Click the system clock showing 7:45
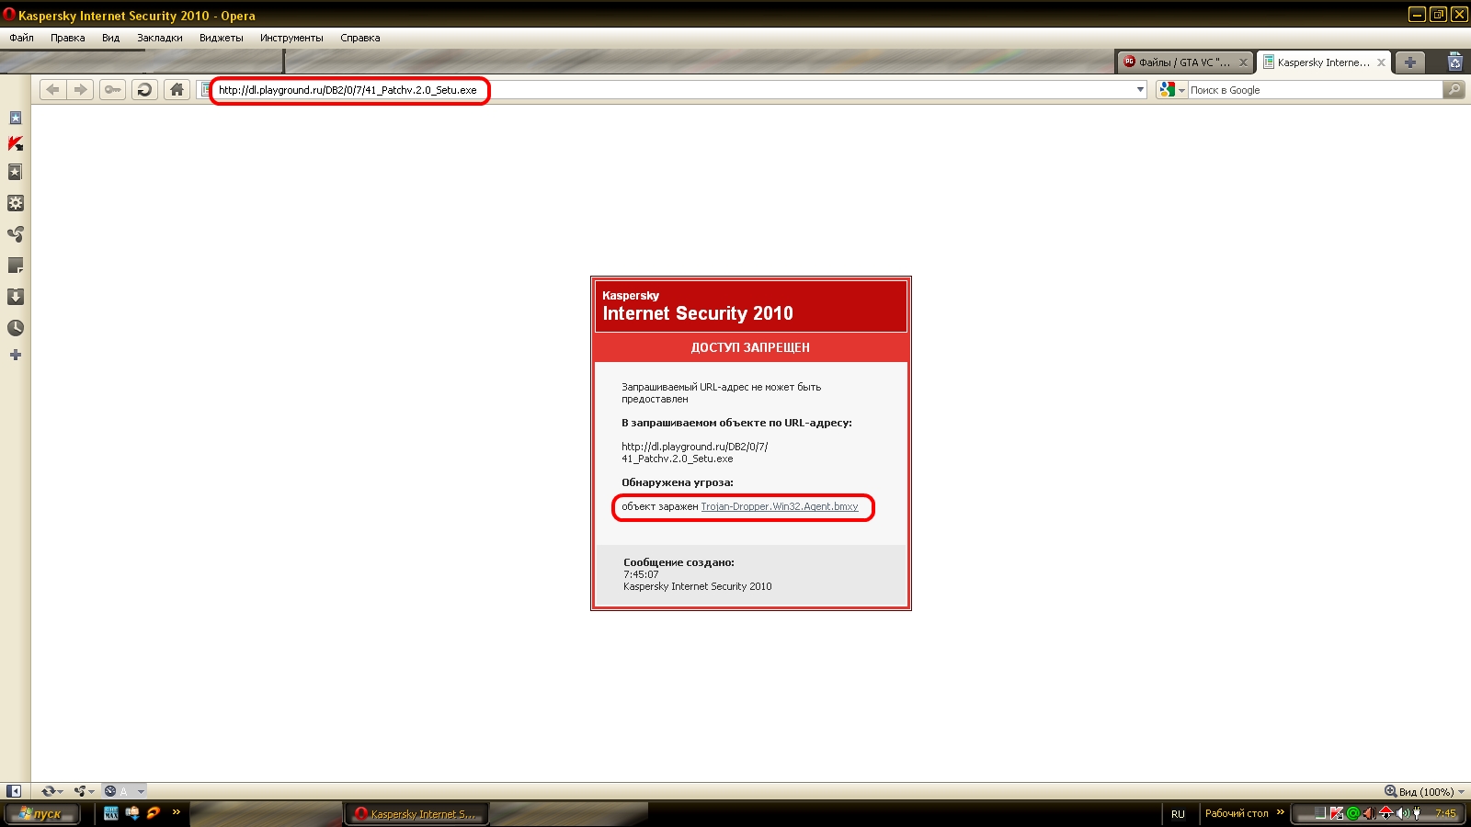Image resolution: width=1471 pixels, height=827 pixels. point(1446,813)
